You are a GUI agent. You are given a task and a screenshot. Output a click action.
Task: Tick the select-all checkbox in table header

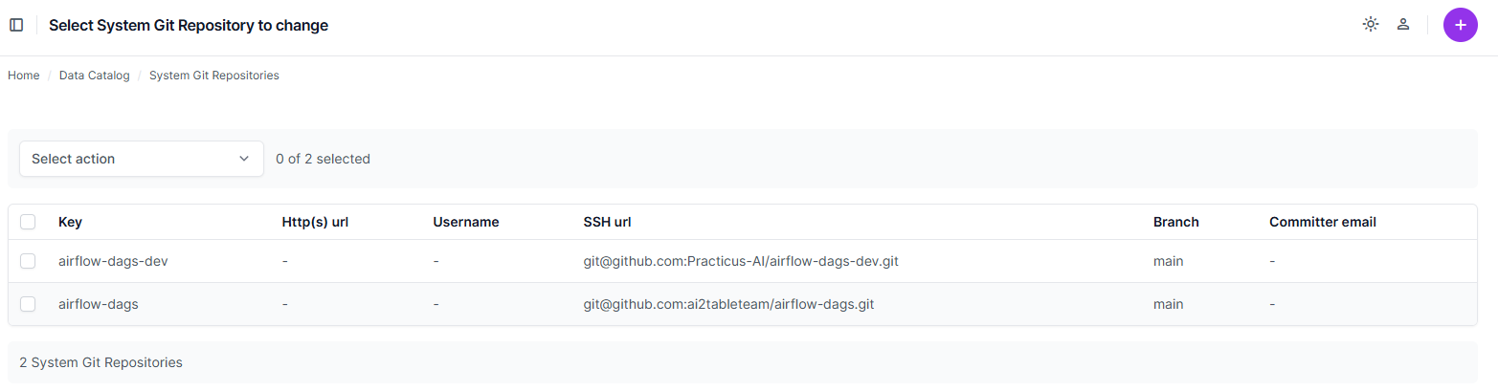[x=28, y=222]
